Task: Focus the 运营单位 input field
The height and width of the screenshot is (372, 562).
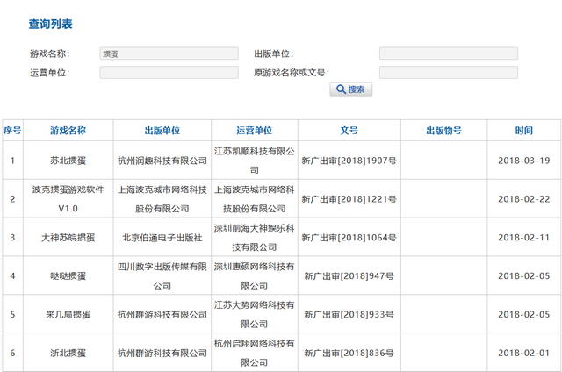Action: point(169,73)
